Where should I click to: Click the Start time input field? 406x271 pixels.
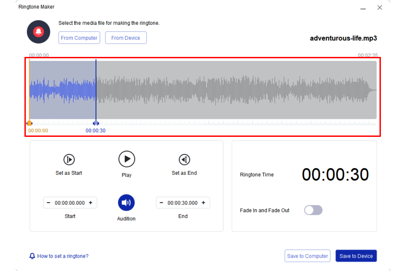[x=70, y=203]
